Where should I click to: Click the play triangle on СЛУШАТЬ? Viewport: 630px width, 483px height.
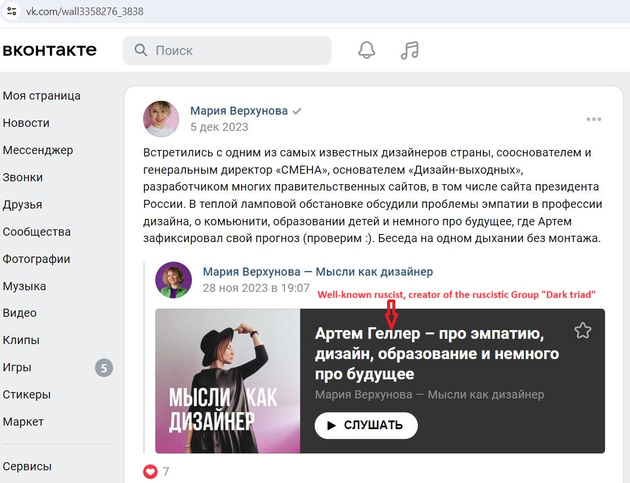[x=332, y=426]
